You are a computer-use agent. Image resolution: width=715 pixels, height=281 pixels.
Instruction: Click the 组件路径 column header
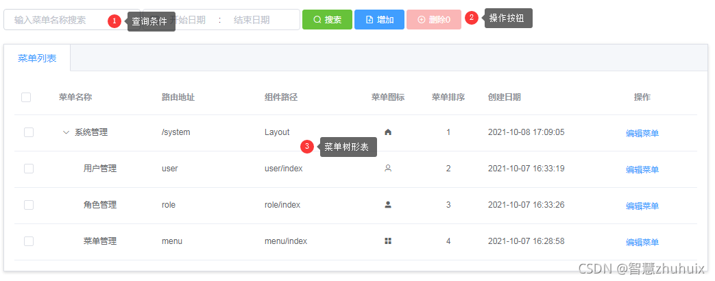[281, 97]
